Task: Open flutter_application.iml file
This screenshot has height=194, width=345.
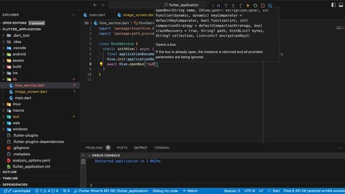Action: (x=31, y=167)
